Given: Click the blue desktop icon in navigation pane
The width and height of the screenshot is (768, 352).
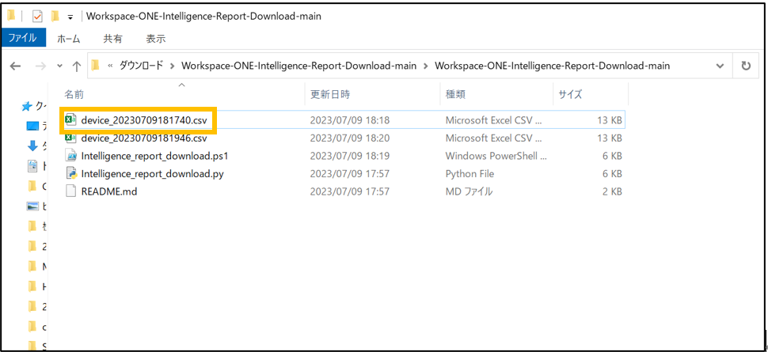Looking at the screenshot, I should [x=32, y=127].
